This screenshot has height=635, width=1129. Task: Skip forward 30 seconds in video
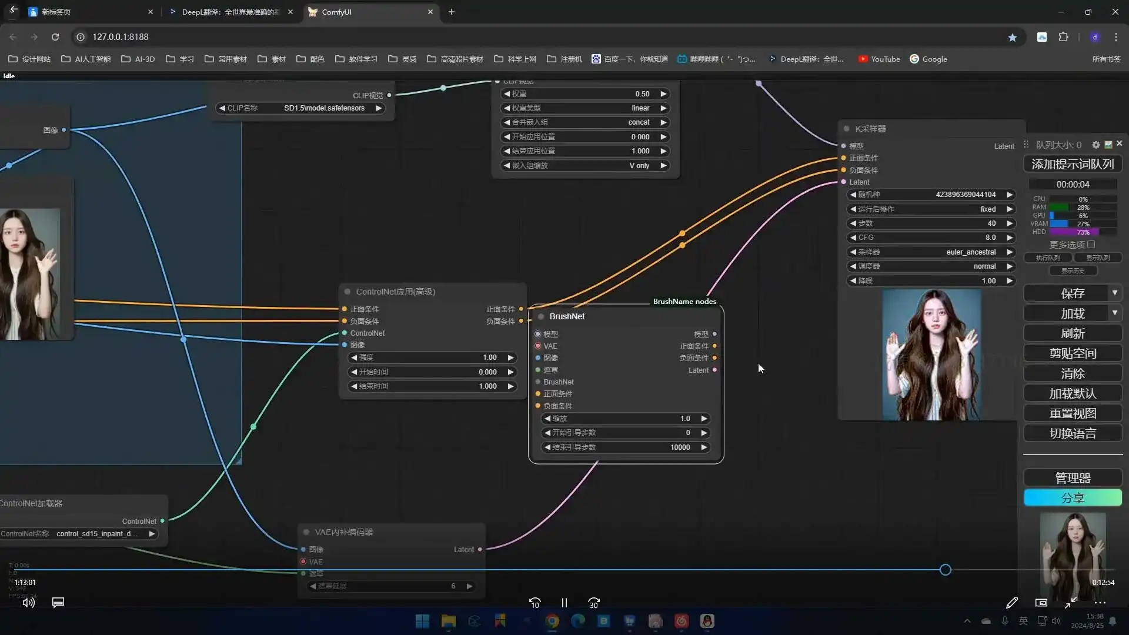594,603
